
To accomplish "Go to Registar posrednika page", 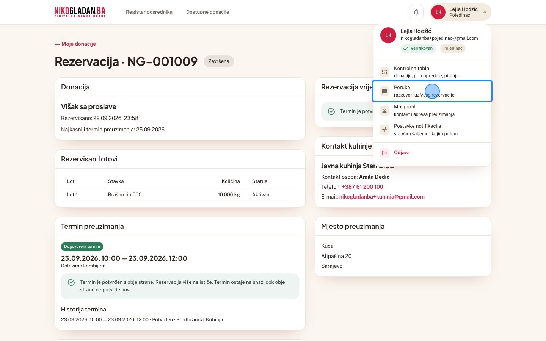I will pyautogui.click(x=149, y=12).
